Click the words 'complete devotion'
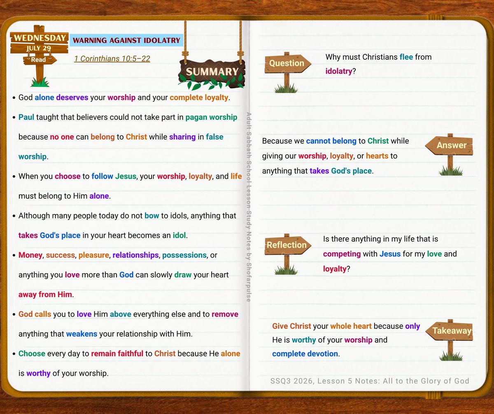Viewport: 494px width, 414px height. pos(305,354)
